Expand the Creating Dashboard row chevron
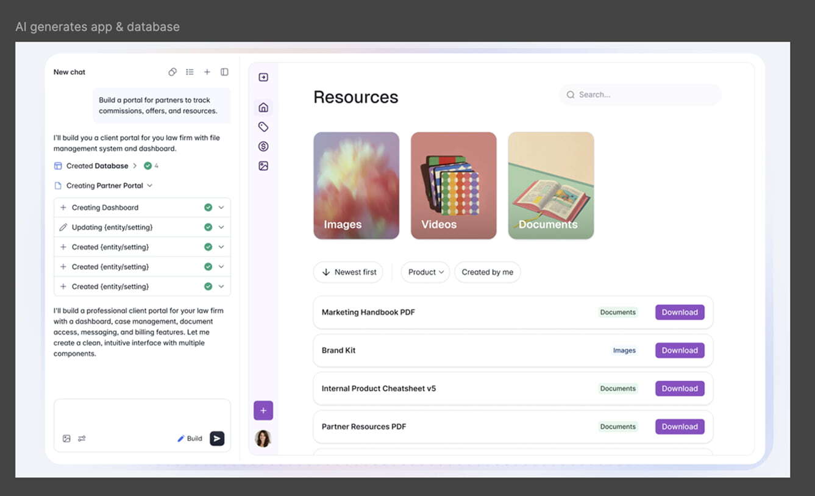This screenshot has height=496, width=815. pyautogui.click(x=221, y=208)
